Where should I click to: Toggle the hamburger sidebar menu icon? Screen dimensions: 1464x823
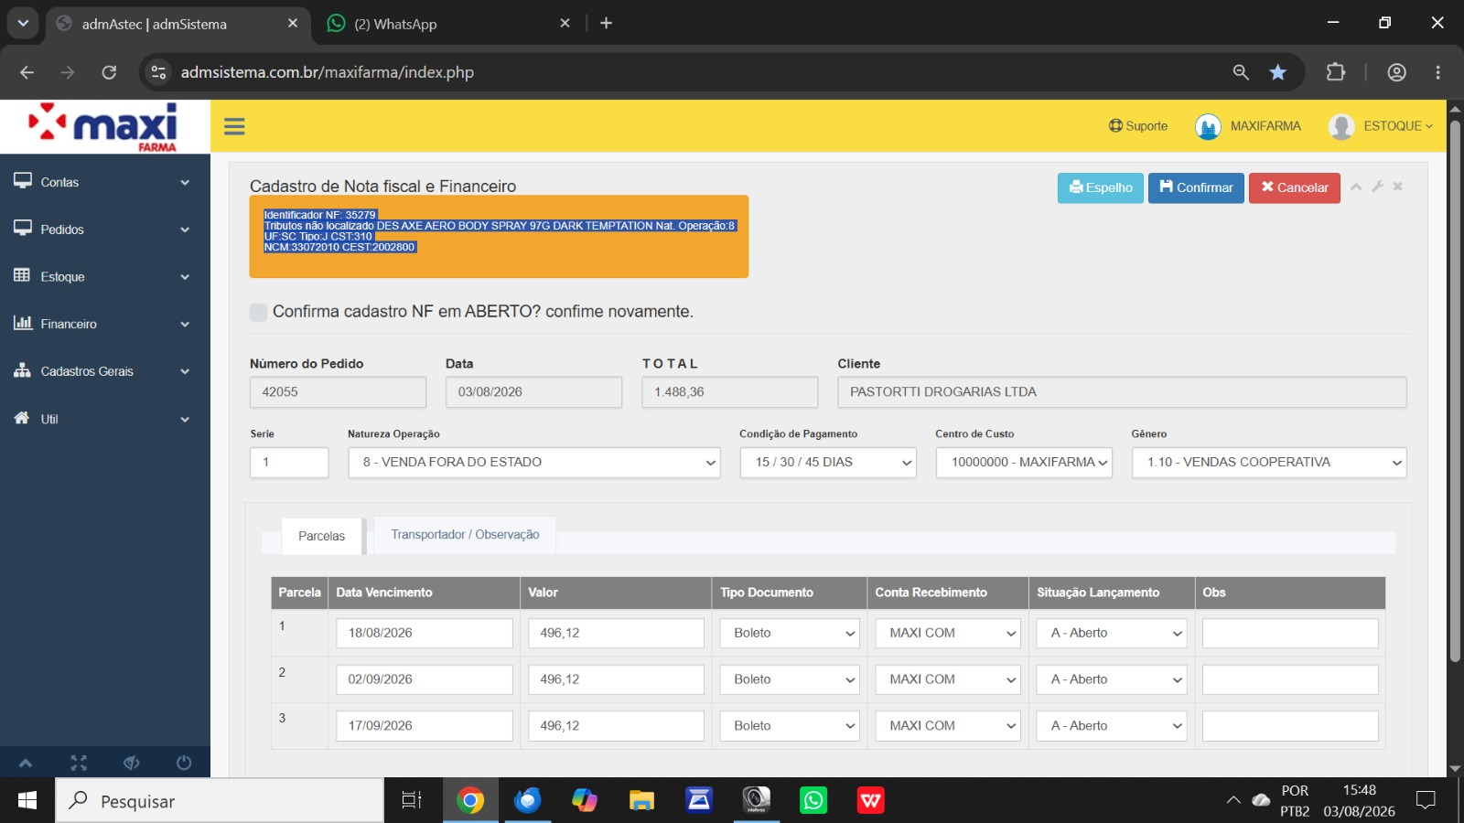pos(234,126)
